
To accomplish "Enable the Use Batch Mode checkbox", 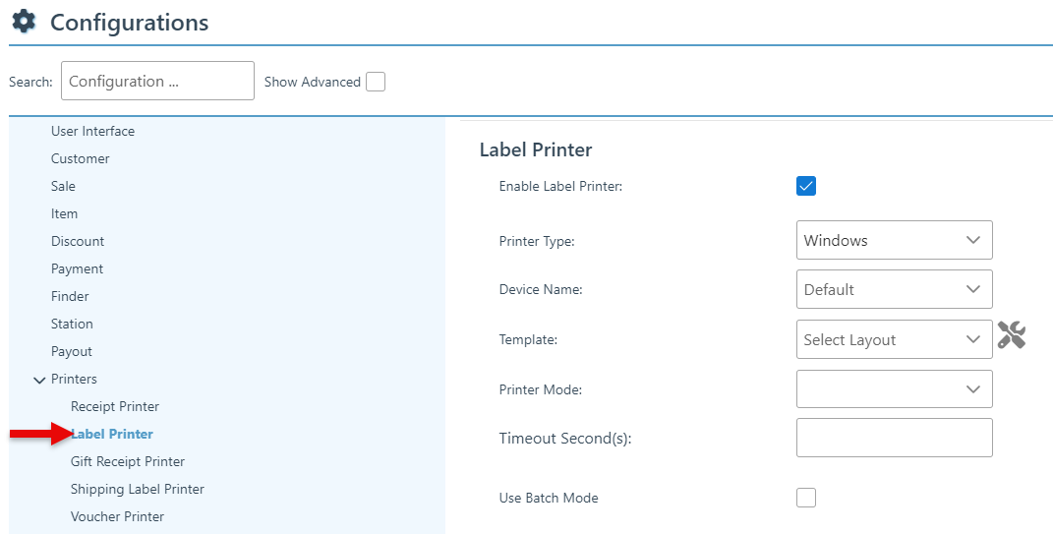I will coord(806,498).
